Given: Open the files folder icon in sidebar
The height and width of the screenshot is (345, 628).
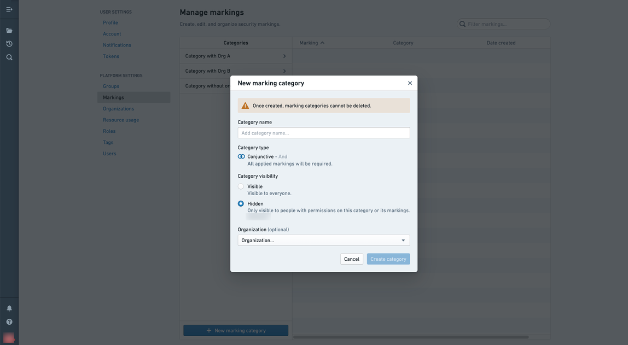Looking at the screenshot, I should (9, 31).
